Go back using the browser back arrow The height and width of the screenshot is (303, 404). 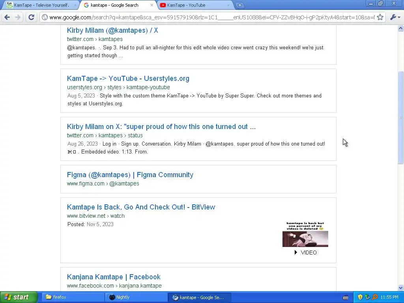coord(7,17)
